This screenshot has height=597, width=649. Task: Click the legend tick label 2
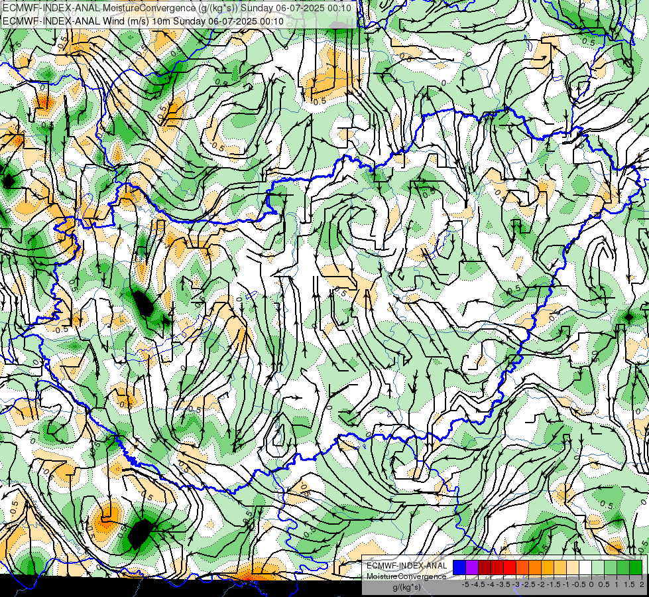point(642,584)
